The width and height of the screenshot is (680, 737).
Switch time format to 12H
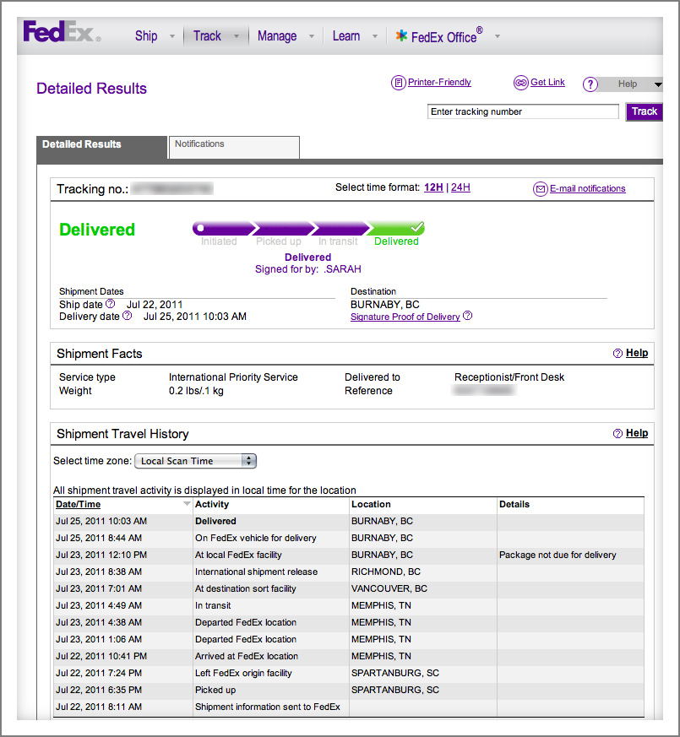[433, 187]
